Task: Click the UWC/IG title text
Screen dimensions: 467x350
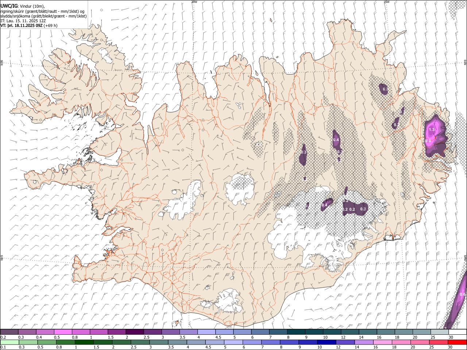Action: [9, 6]
